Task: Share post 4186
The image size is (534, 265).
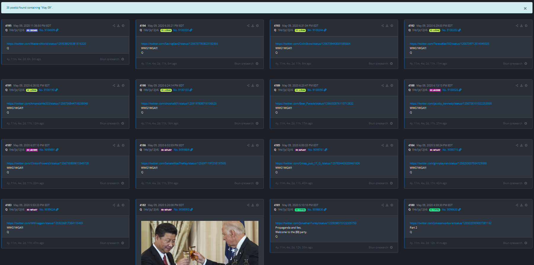Action: tap(248, 145)
